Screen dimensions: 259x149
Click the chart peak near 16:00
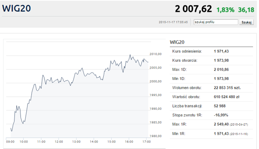[130, 55]
